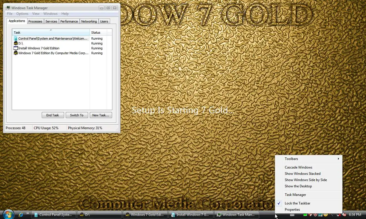Close the Windows Task Manager window
The height and width of the screenshot is (219, 366).
(x=115, y=8)
